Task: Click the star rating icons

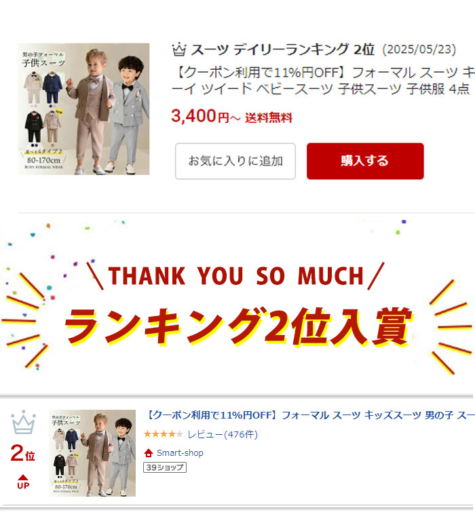Action: coord(164,434)
